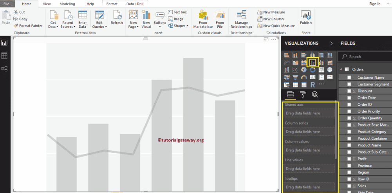This screenshot has width=392, height=193.
Task: Select Line and stacked column chart visual
Action: tap(313, 62)
